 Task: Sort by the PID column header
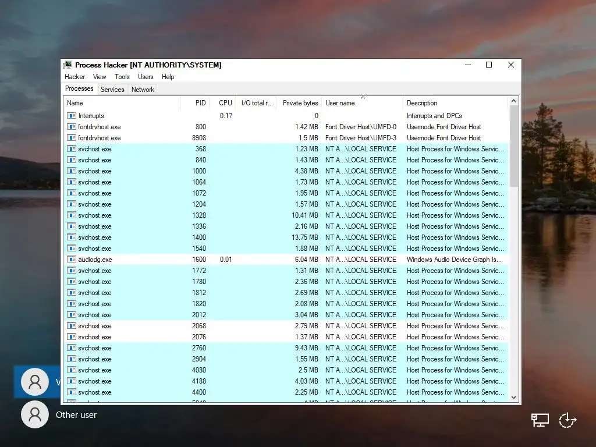pos(194,103)
